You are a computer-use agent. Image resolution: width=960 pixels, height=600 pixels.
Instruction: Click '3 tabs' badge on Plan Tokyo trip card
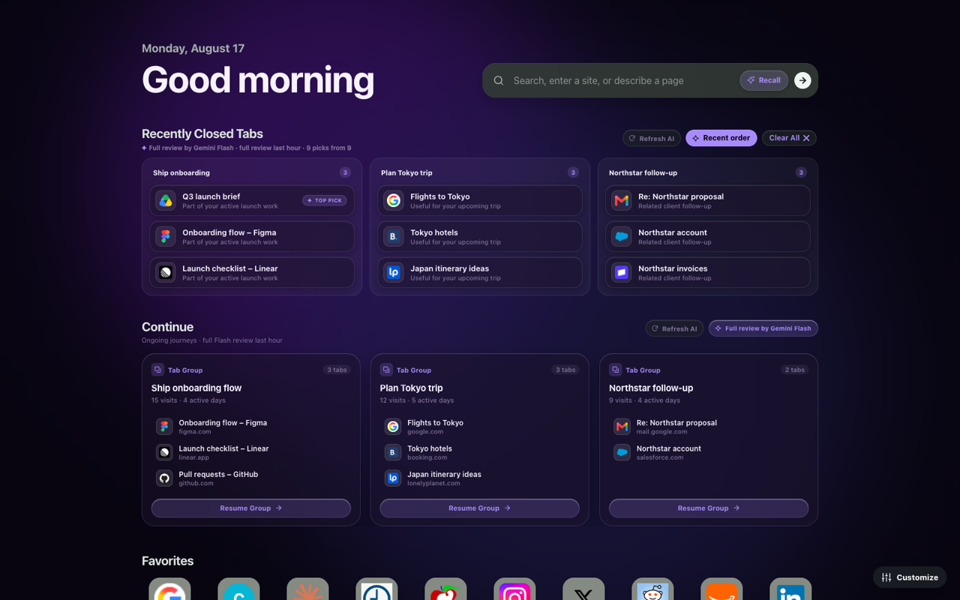point(565,370)
